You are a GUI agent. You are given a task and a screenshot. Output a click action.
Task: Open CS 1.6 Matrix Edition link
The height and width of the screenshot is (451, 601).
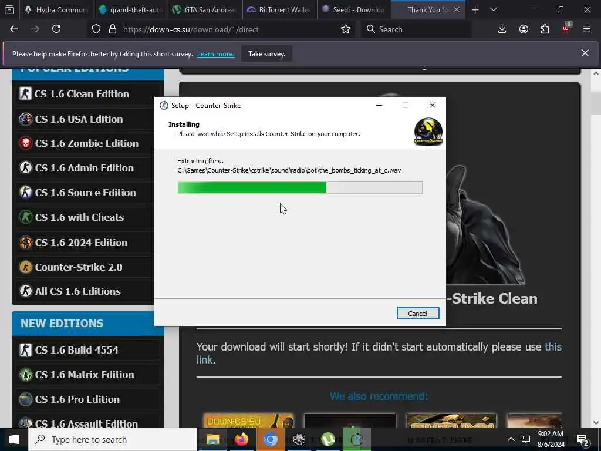85,375
